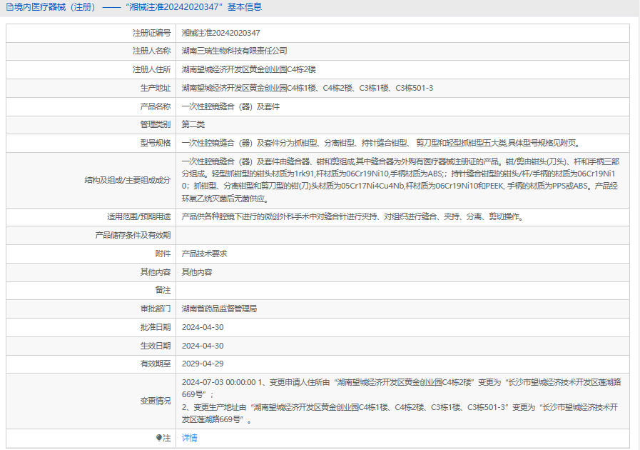This screenshot has height=450, width=640.
Task: Click expiry date 2029-04-29
Action: [203, 364]
